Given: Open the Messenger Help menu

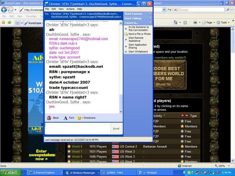Looking at the screenshot, I should tap(79, 9).
